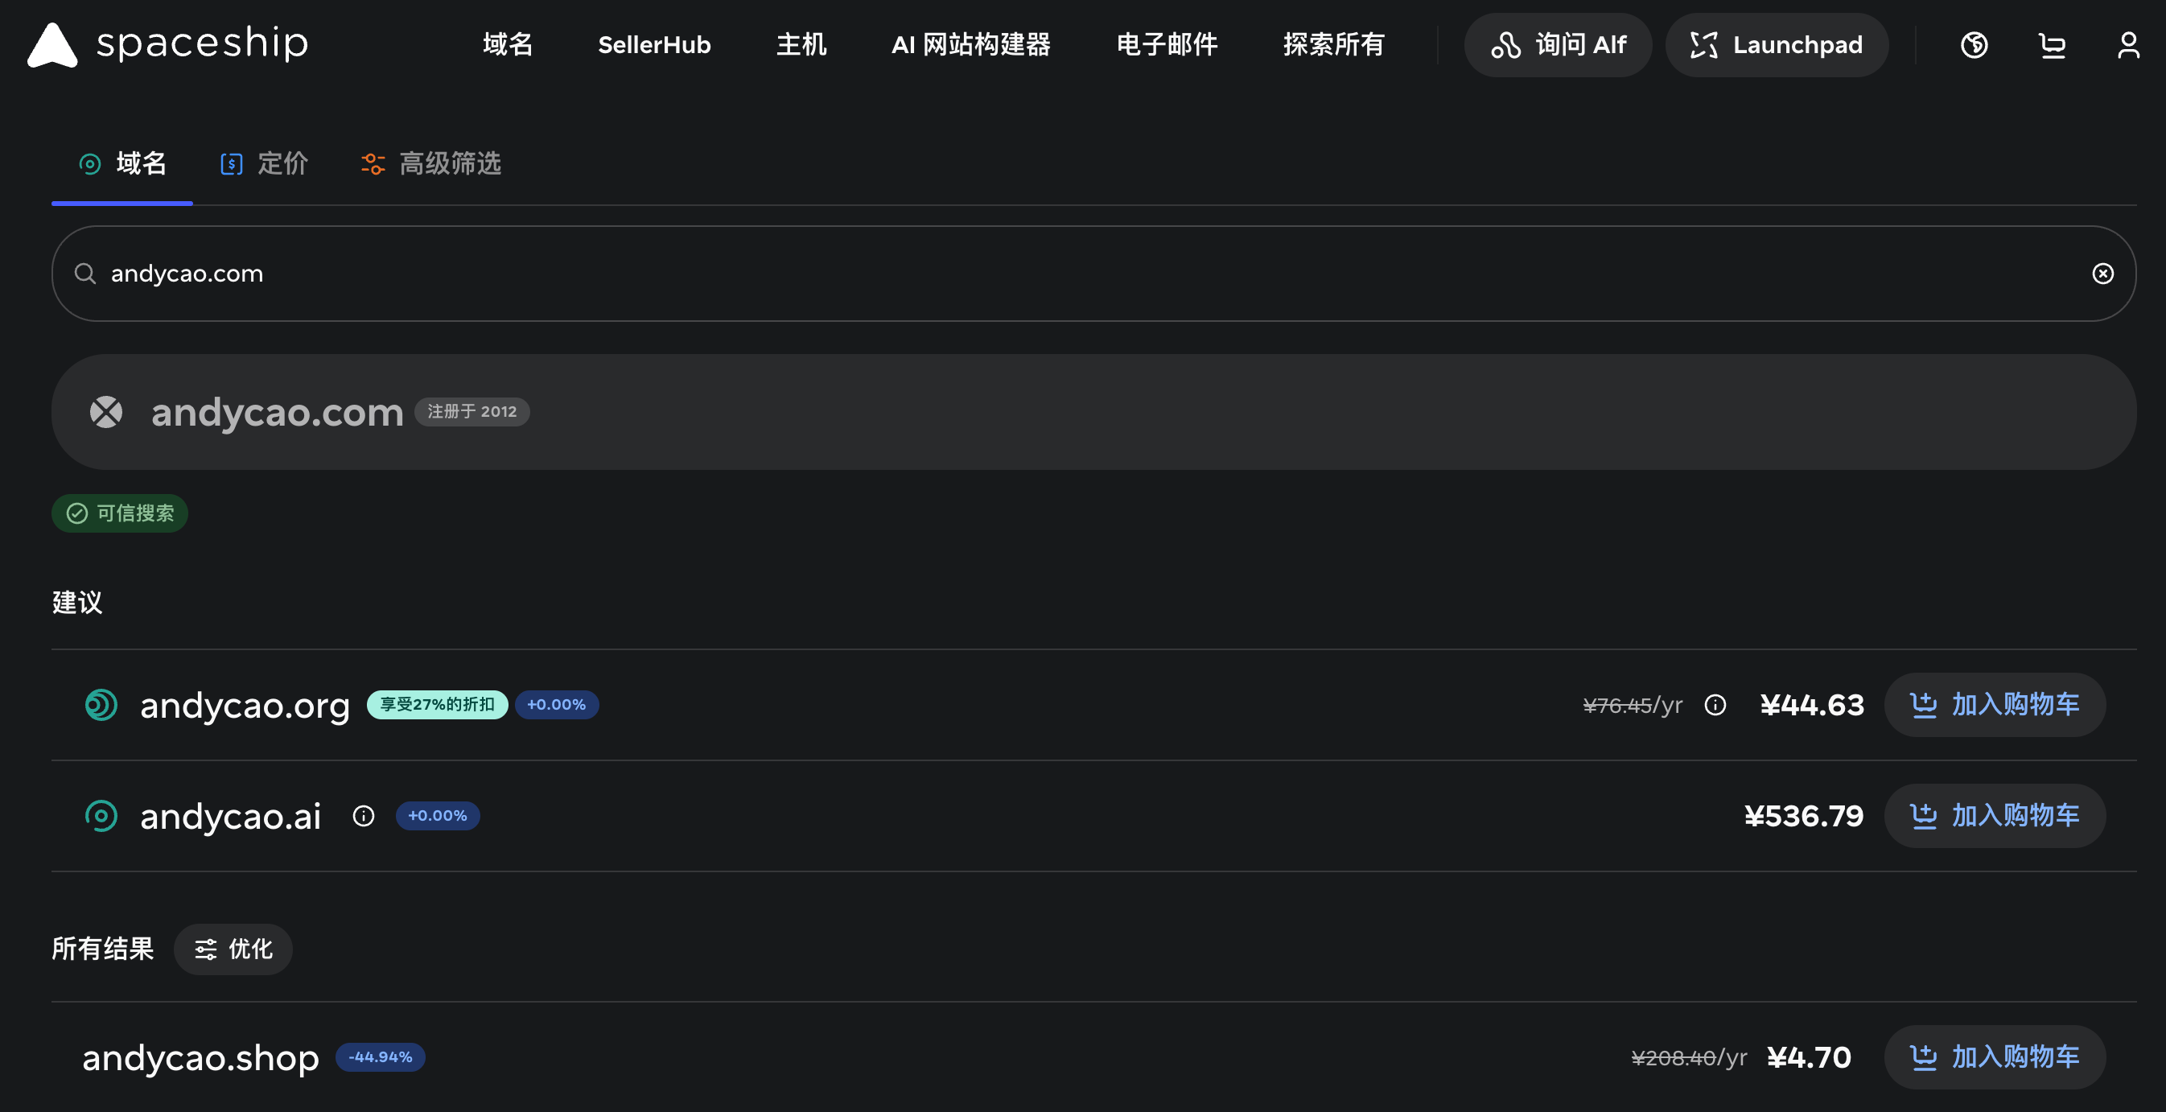
Task: Click the target icon beside andycao.org
Action: (101, 705)
